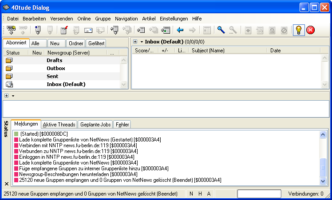Click the blue back arrow icon

(180, 30)
